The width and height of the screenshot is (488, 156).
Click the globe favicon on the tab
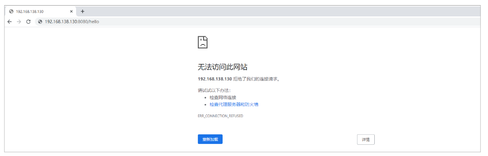coord(12,12)
